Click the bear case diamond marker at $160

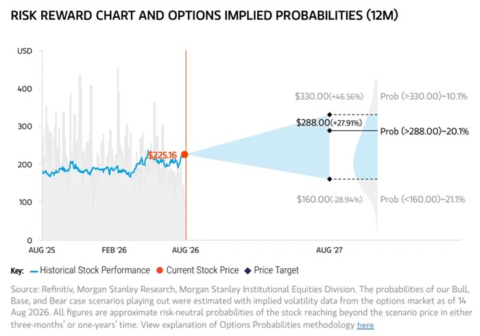(330, 179)
